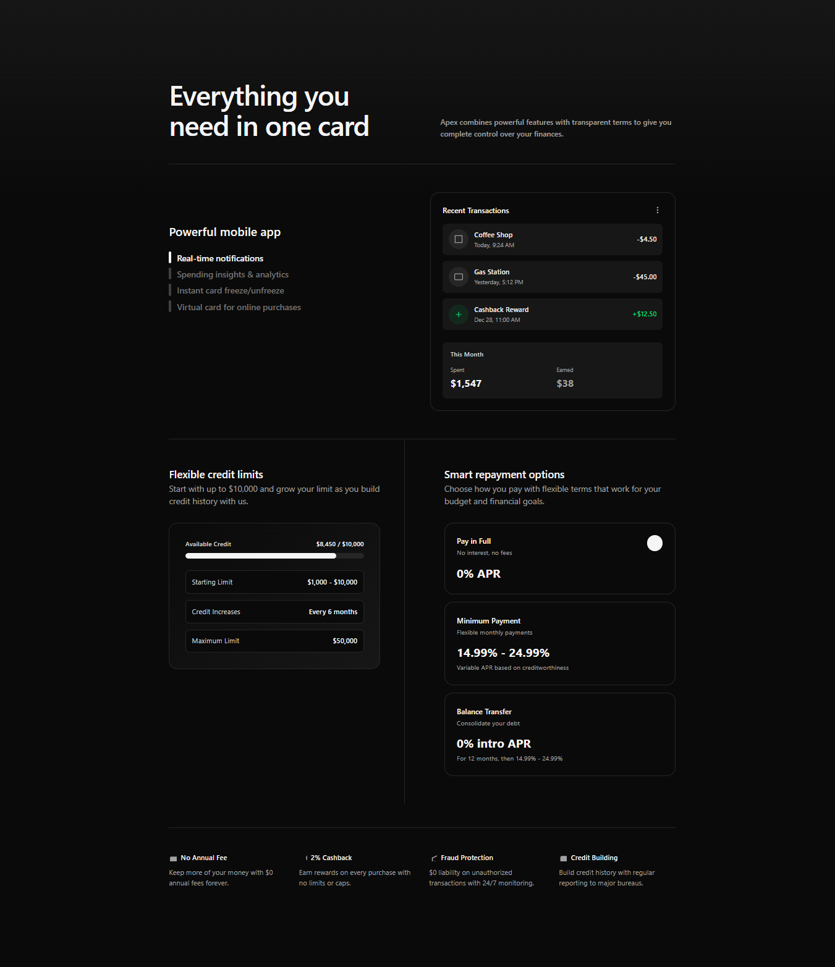Click the 2% Cashback icon
Screen dimensions: 835x967
(306, 858)
